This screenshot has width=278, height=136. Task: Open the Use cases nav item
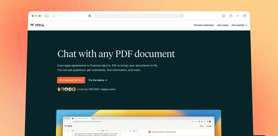click(x=223, y=25)
